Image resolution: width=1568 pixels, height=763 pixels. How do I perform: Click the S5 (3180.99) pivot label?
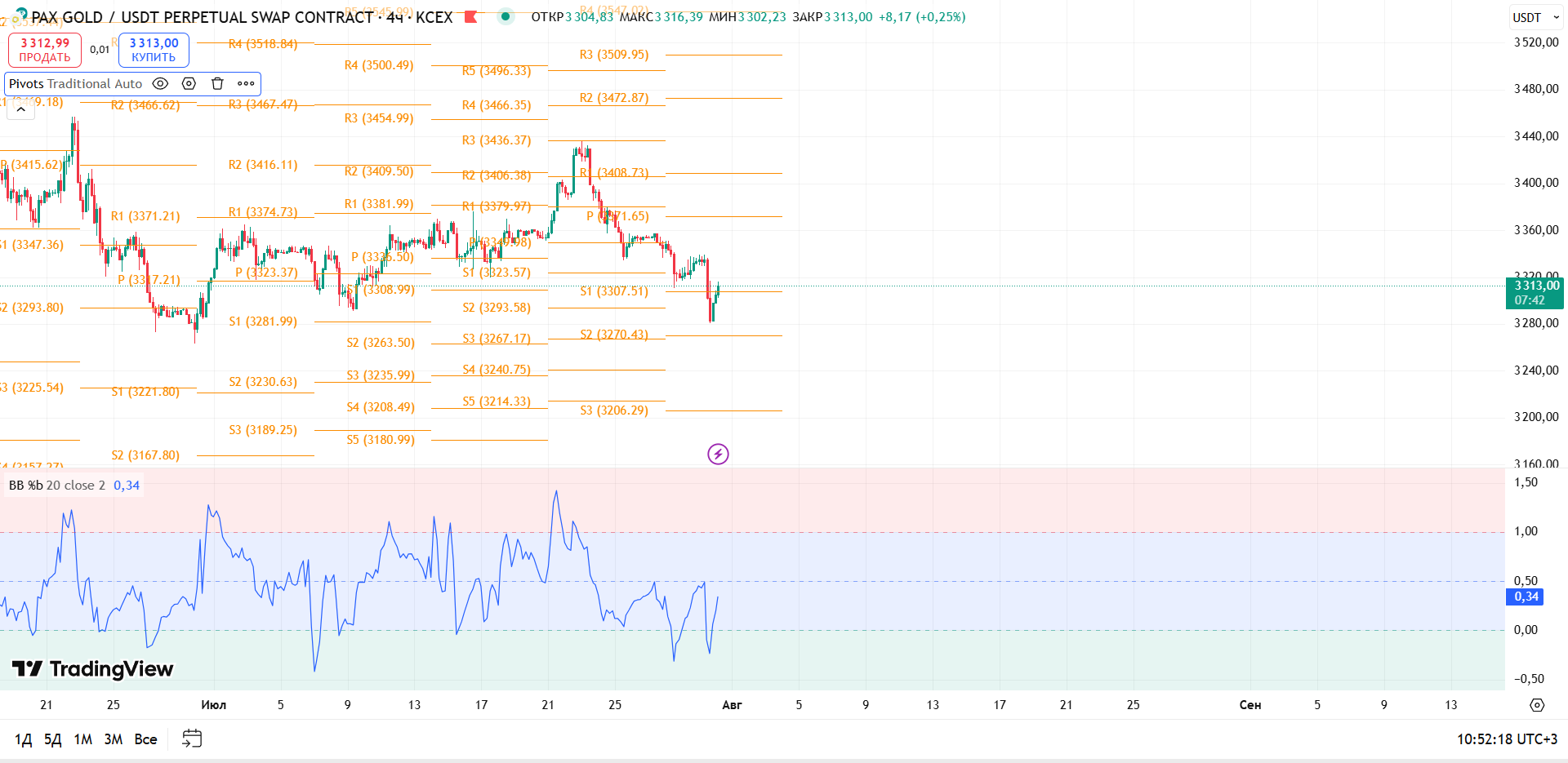(381, 440)
